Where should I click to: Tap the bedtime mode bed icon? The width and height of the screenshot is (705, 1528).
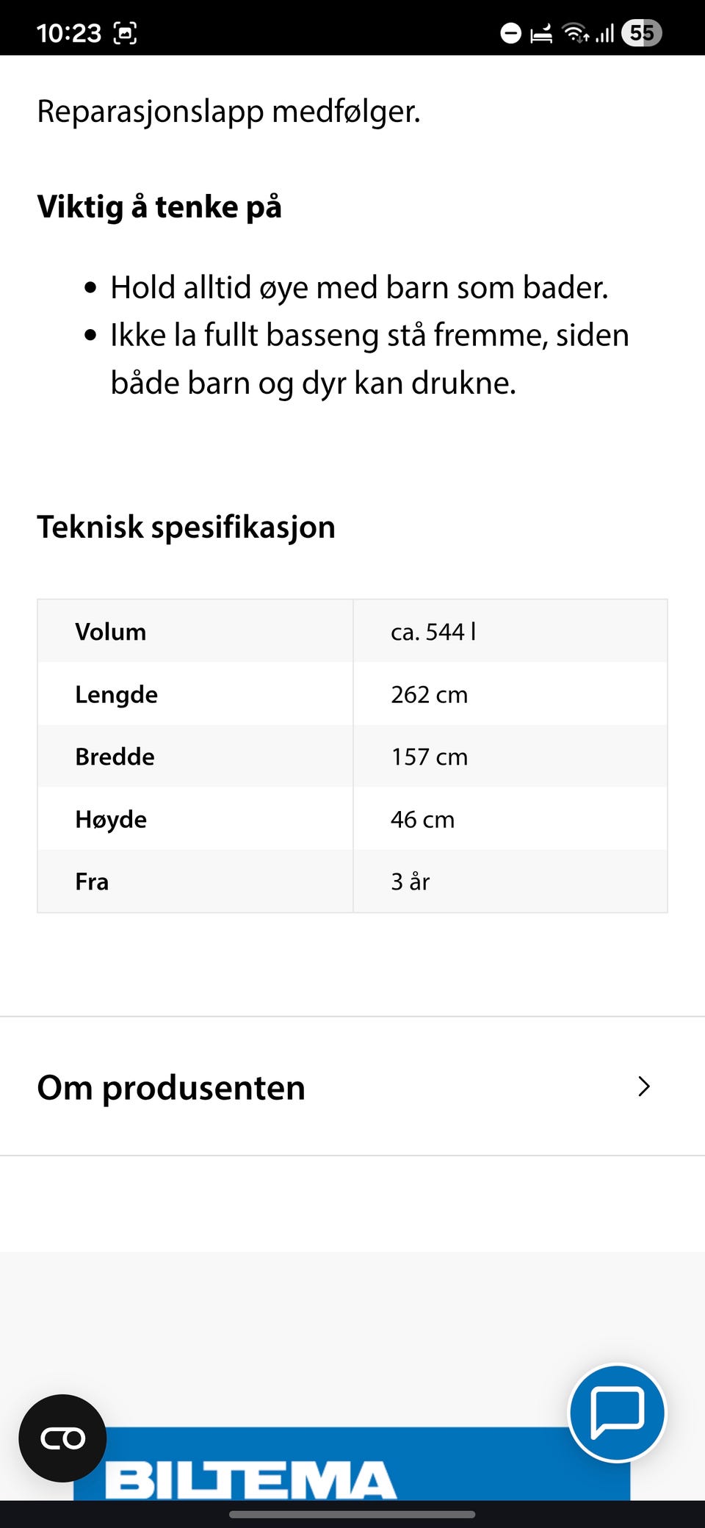tap(541, 33)
